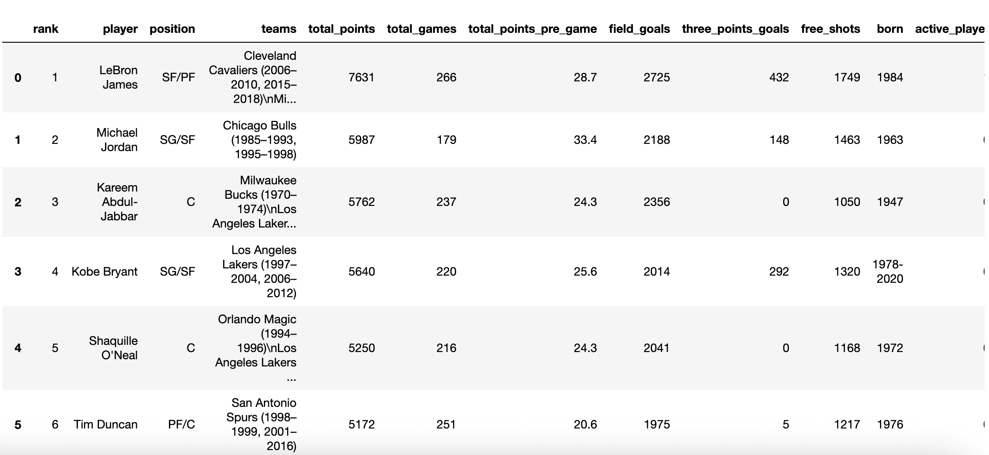Viewport: 989px width, 455px height.
Task: Select the Chicago Bulls teams cell
Action: click(260, 140)
